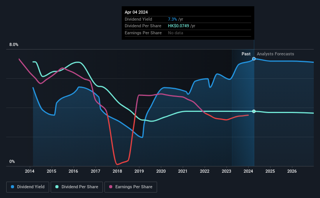This screenshot has width=320, height=198.
Task: Click the 8.0% y-axis label
Action: click(14, 45)
